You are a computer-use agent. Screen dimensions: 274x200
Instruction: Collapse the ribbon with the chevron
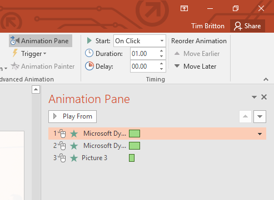click(266, 79)
